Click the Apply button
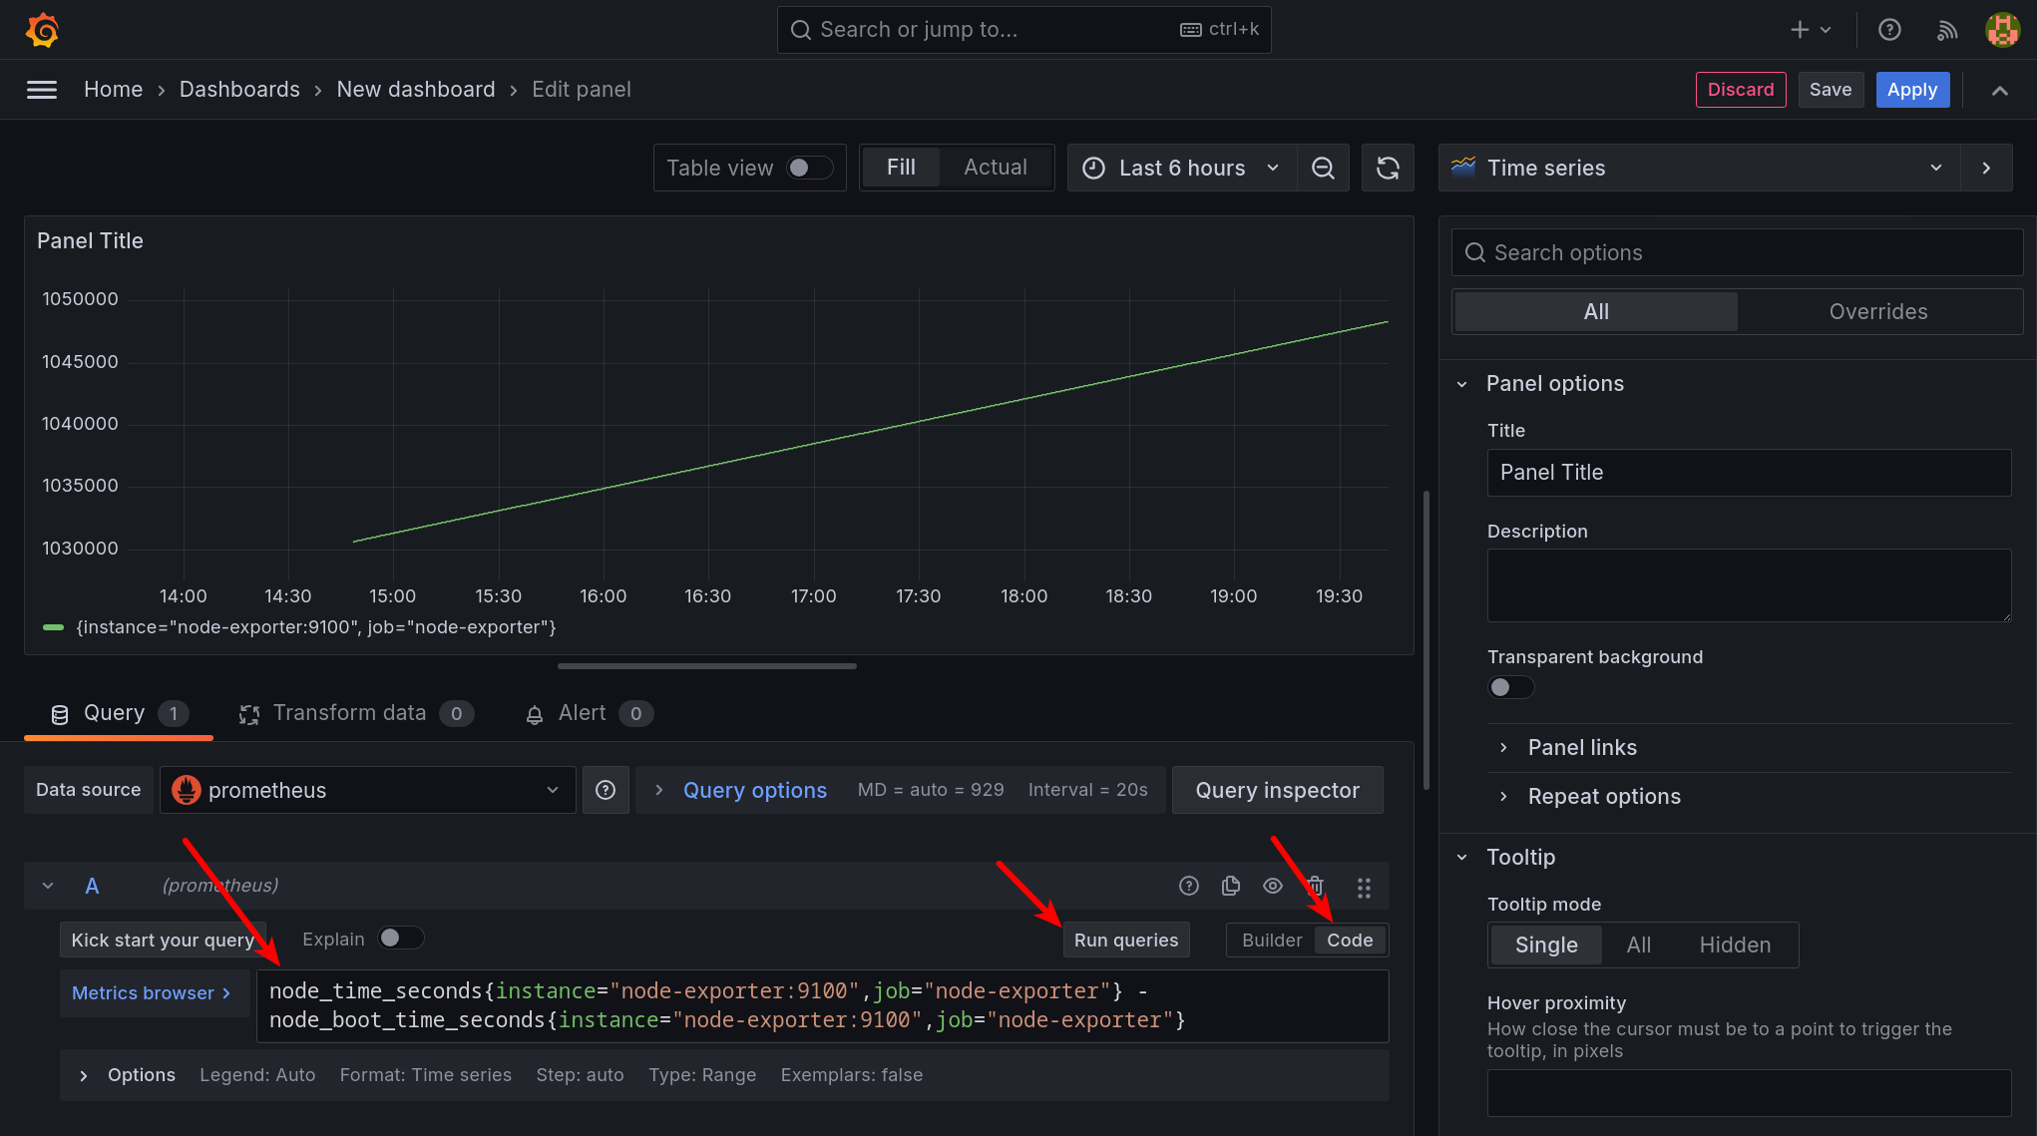The width and height of the screenshot is (2037, 1136). [x=1912, y=90]
